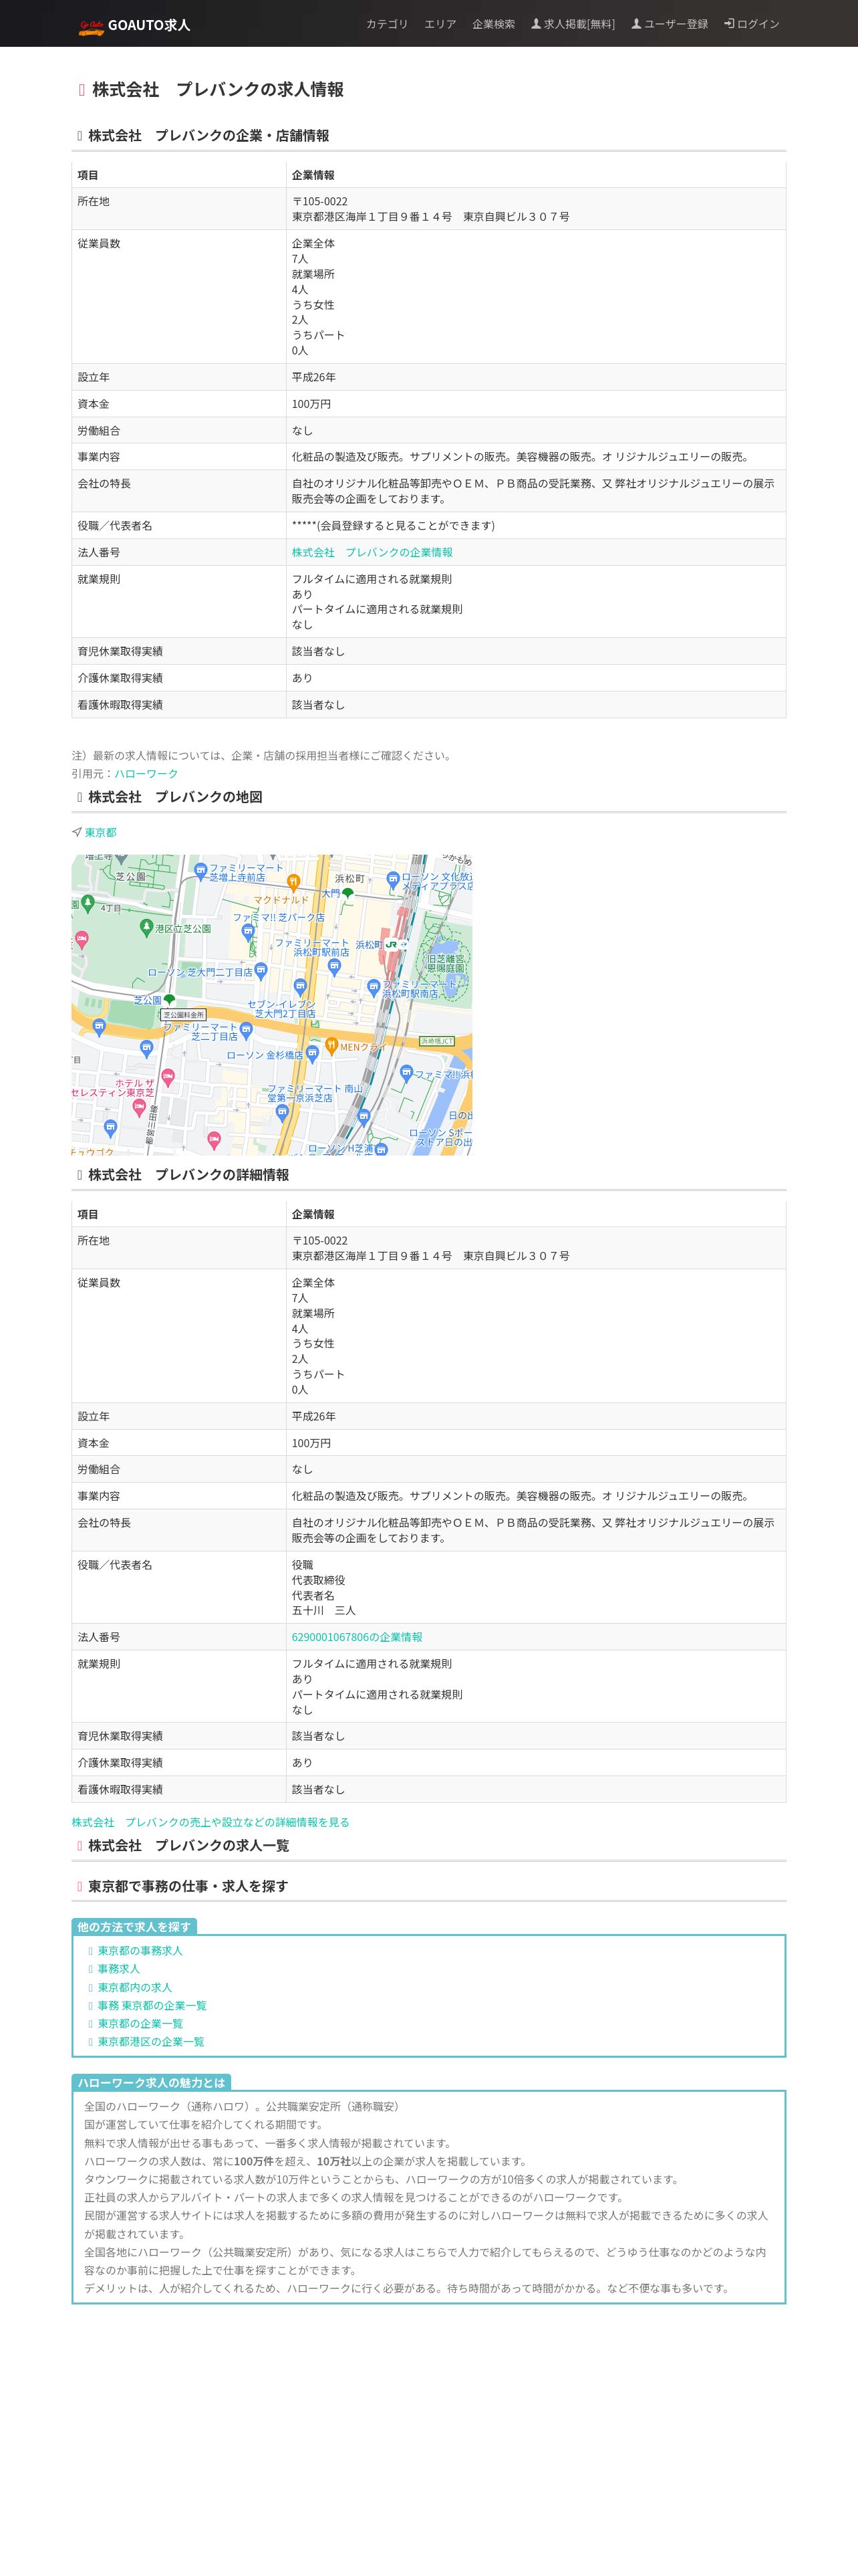Image resolution: width=858 pixels, height=2576 pixels.
Task: Click the 東京都 location link above the map
Action: pyautogui.click(x=100, y=832)
